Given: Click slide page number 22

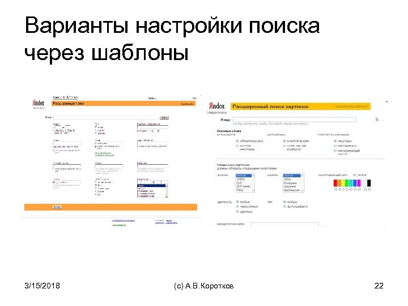Looking at the screenshot, I should 379,286.
